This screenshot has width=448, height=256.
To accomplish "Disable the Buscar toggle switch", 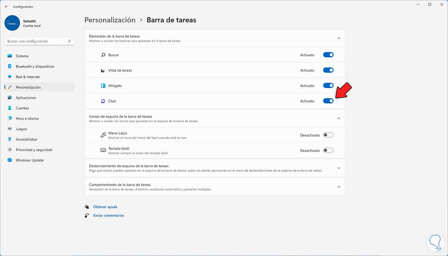I will pos(328,55).
